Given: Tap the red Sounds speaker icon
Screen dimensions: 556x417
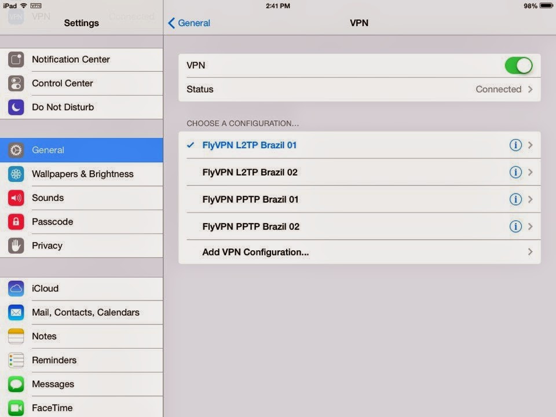Looking at the screenshot, I should [x=16, y=198].
